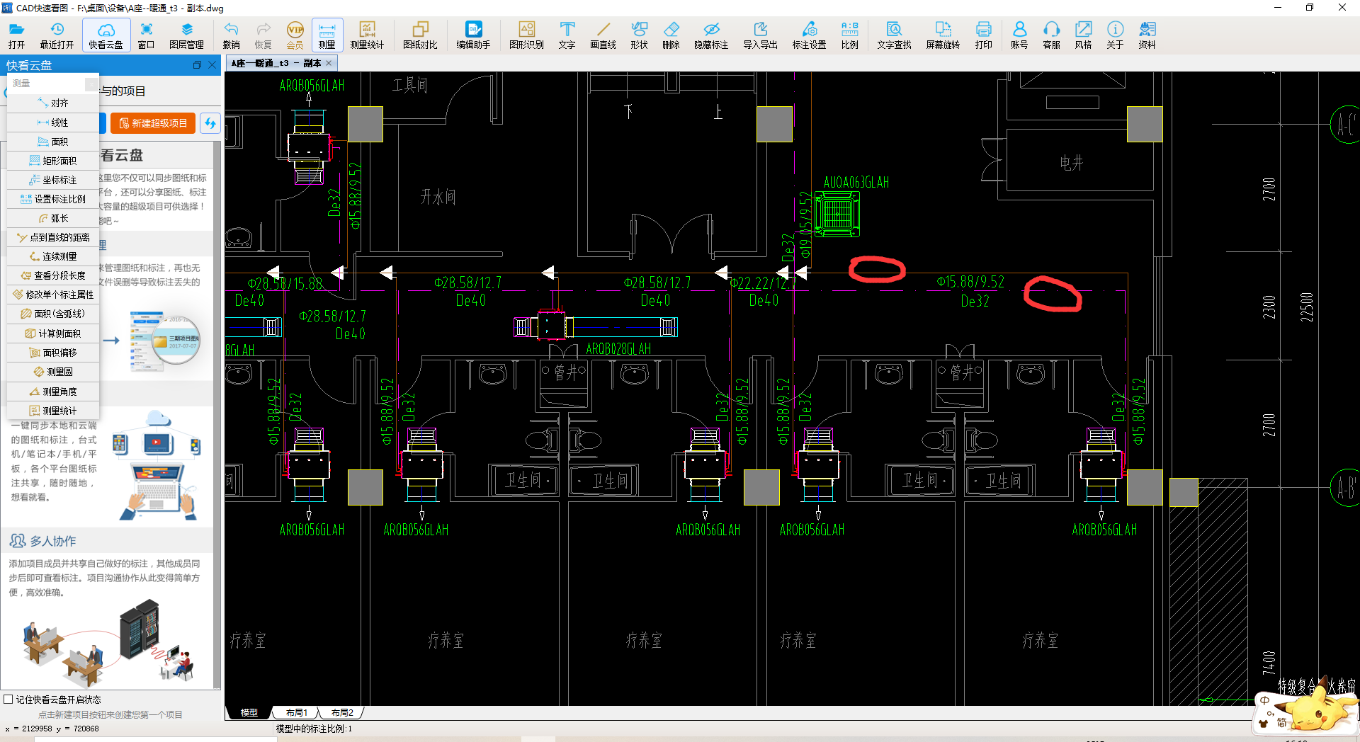Rotate the view with 屏幕旋转
The height and width of the screenshot is (742, 1360).
coord(943,35)
